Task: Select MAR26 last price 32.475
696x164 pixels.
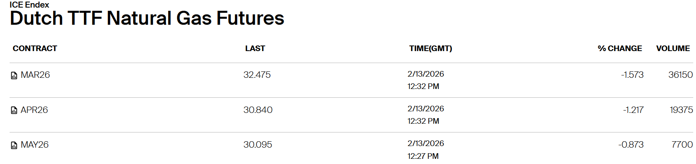Action: tap(257, 75)
